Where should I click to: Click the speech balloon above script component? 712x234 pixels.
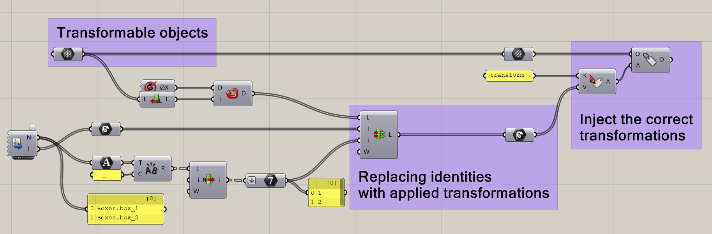pyautogui.click(x=33, y=127)
